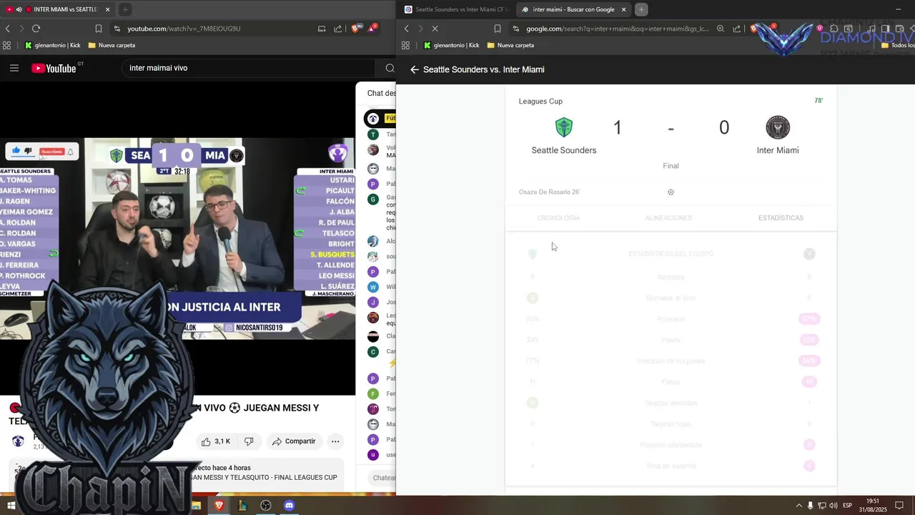
Task: Bookmark the Google search page
Action: click(x=498, y=29)
